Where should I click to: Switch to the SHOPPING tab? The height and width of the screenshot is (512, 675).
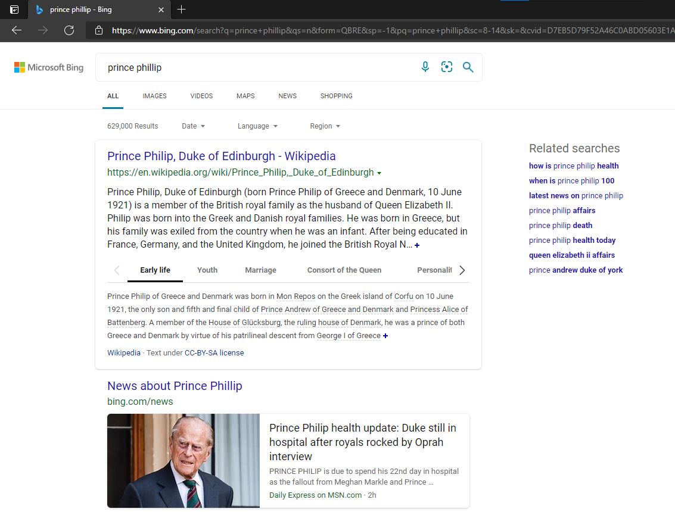(x=336, y=96)
